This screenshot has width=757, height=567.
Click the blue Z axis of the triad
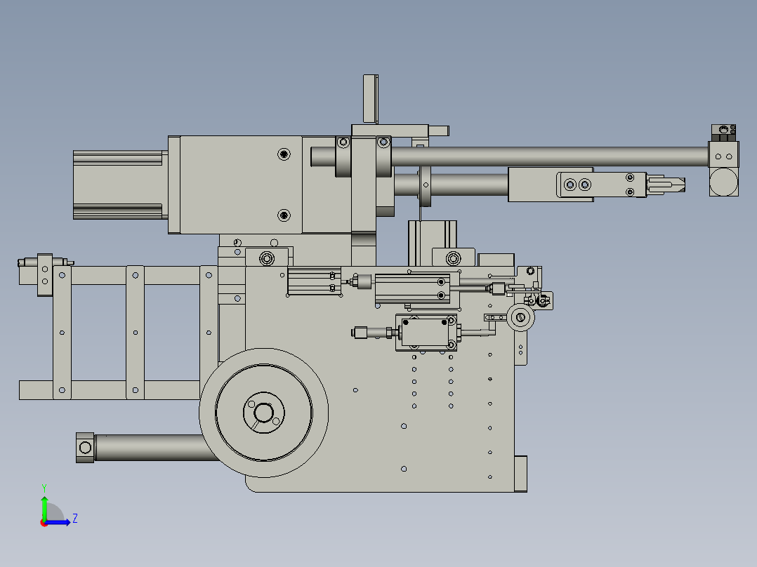pyautogui.click(x=58, y=522)
